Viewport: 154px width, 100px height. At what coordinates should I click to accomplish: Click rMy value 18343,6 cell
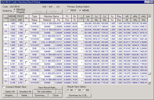click(135, 64)
